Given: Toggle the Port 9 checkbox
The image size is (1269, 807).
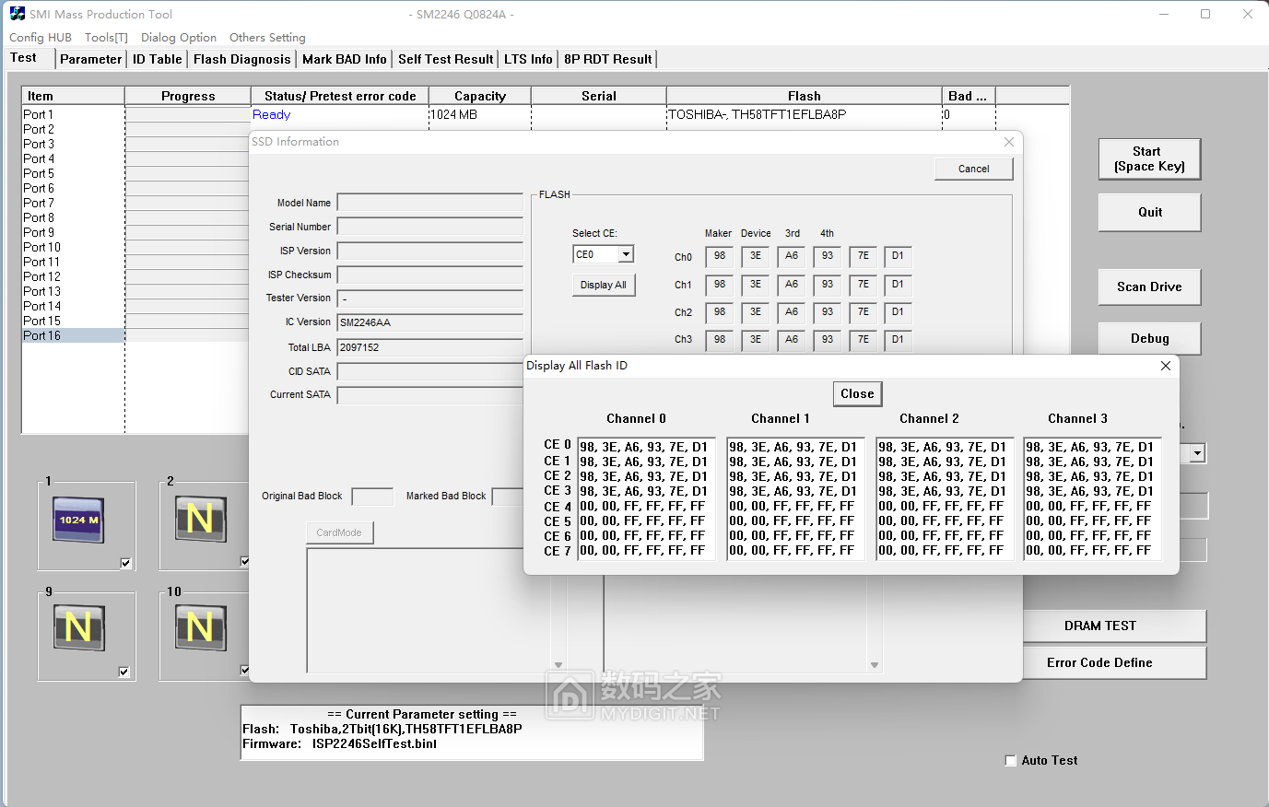Looking at the screenshot, I should click(124, 672).
